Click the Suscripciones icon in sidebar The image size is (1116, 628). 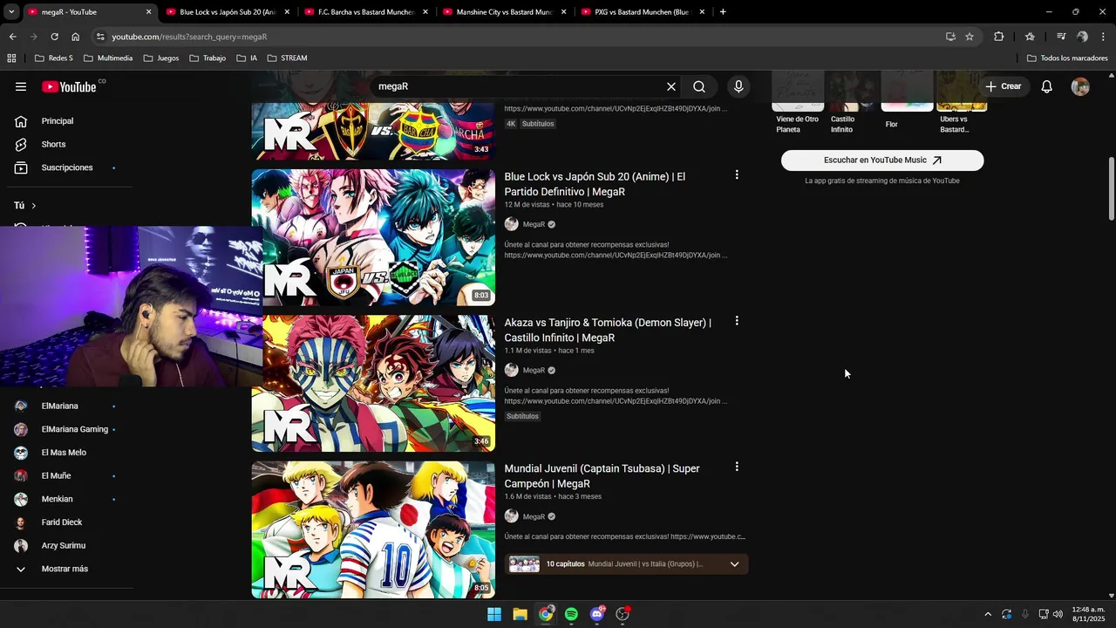[21, 167]
